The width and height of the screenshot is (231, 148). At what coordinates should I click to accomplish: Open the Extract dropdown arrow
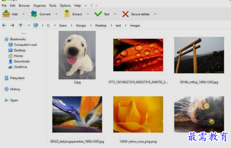pyautogui.click(x=88, y=14)
